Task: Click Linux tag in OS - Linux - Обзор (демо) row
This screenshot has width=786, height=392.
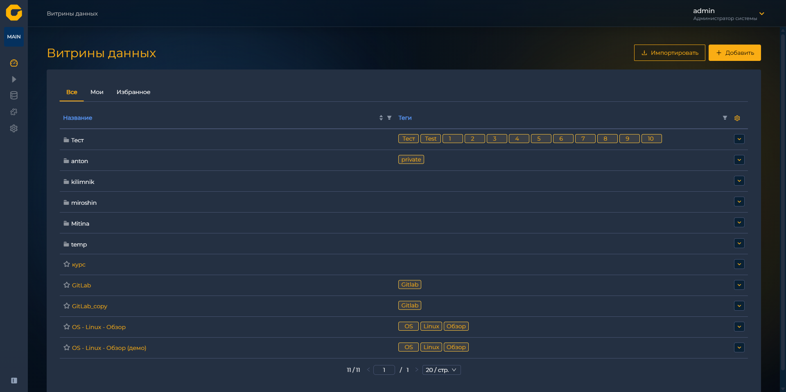Action: (x=431, y=347)
